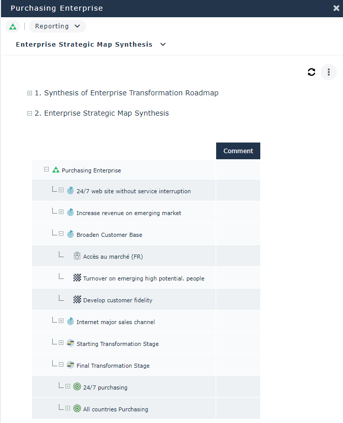Collapse section 2 Enterprise Strategic Map Synthesis
Image resolution: width=343 pixels, height=423 pixels.
pyautogui.click(x=29, y=114)
